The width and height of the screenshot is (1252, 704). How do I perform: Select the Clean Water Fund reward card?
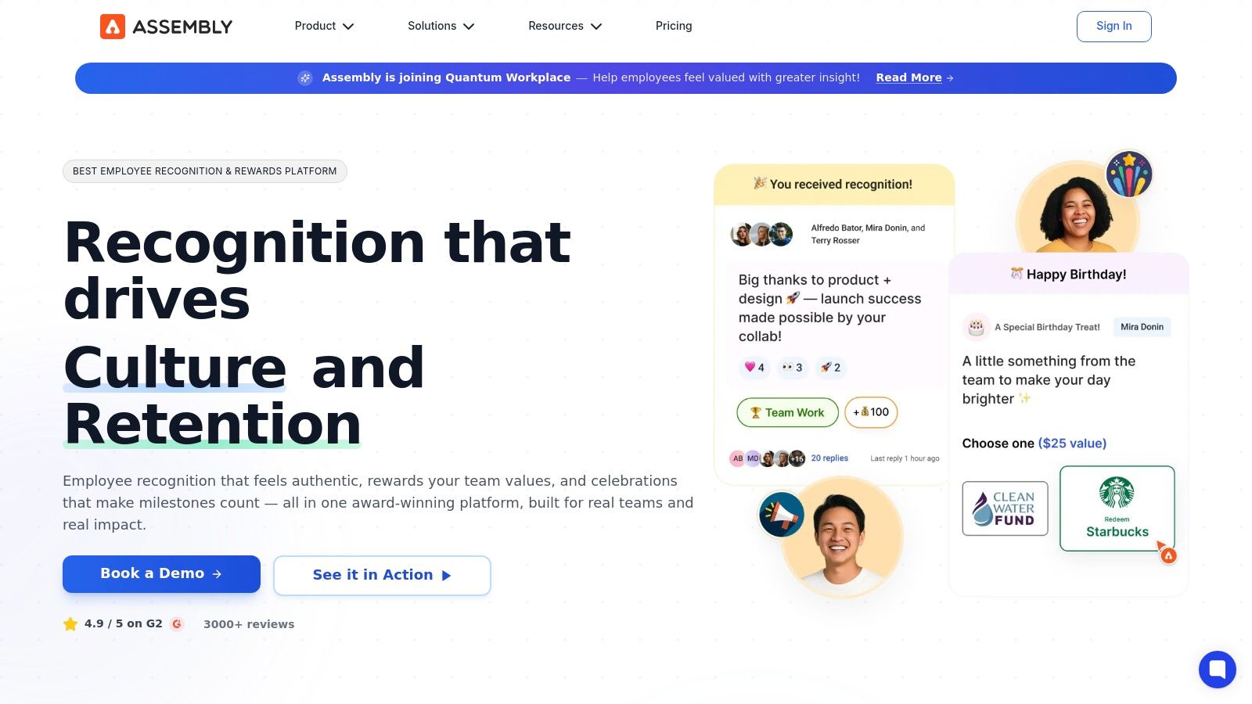[1005, 508]
